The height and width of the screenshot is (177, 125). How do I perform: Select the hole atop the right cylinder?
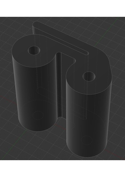89,76
